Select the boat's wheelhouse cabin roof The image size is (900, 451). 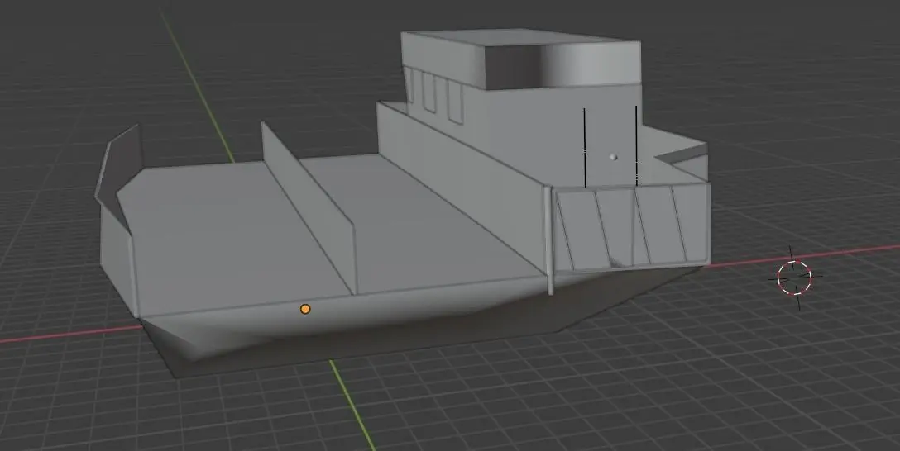(519, 38)
